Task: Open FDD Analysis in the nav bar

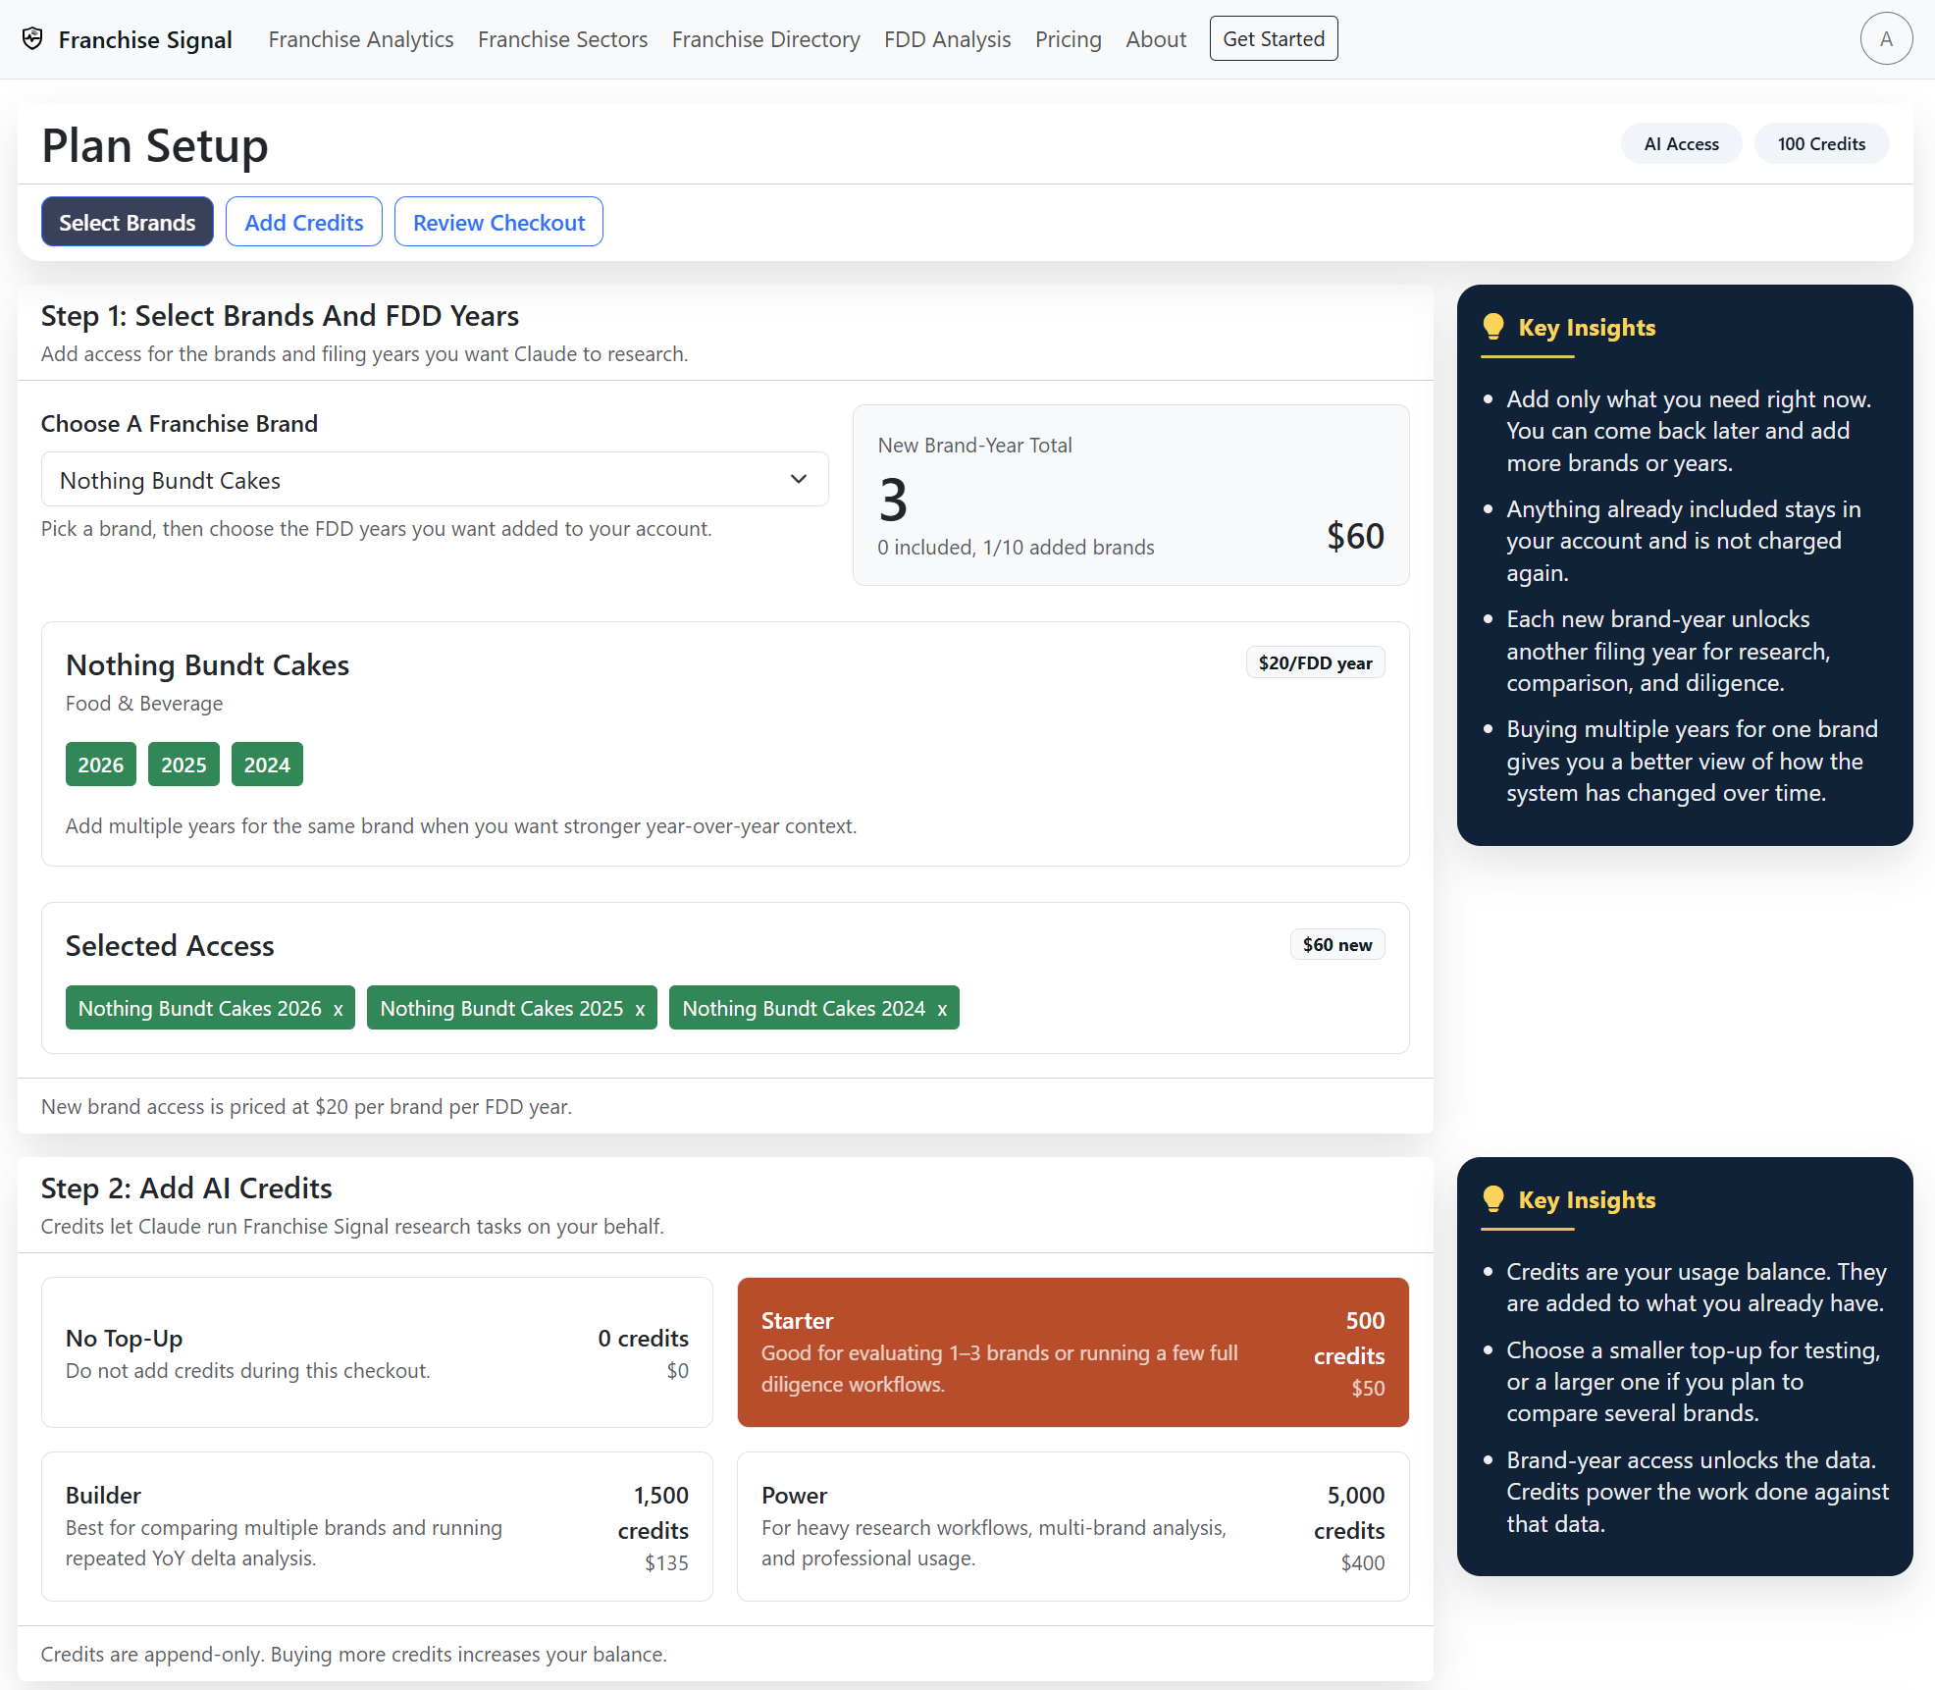Action: pos(947,39)
